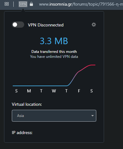
Task: Click the VPN badge in address bar
Action: (23, 4)
